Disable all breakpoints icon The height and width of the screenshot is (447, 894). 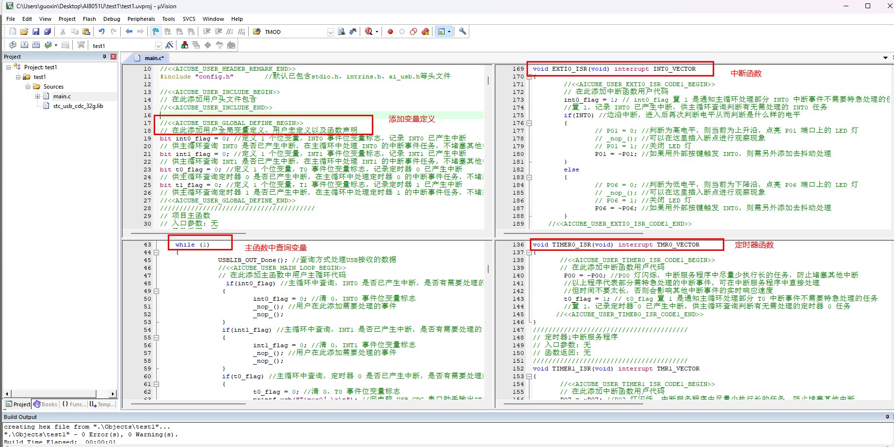414,31
